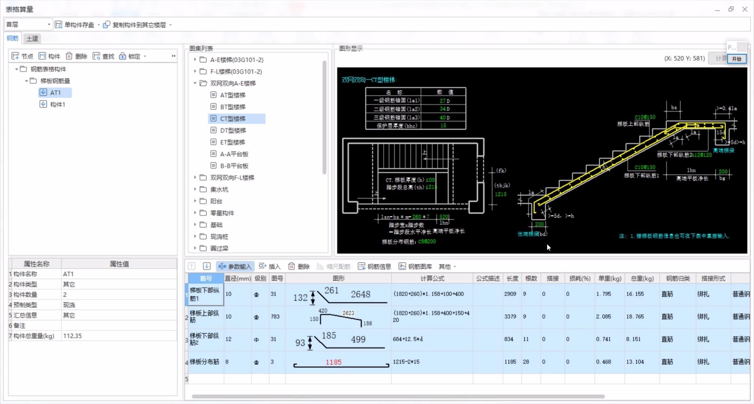This screenshot has height=404, width=754.
Task: Click the atlas list vertical scrollbar
Action: (x=324, y=117)
